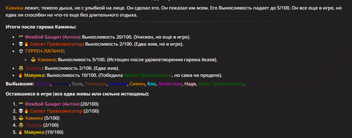Click the sunglasses emoji in numbered item 3

pos(21,118)
